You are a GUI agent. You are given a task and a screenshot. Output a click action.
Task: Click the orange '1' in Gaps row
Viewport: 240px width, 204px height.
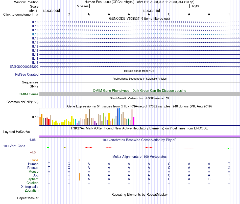(x=79, y=160)
